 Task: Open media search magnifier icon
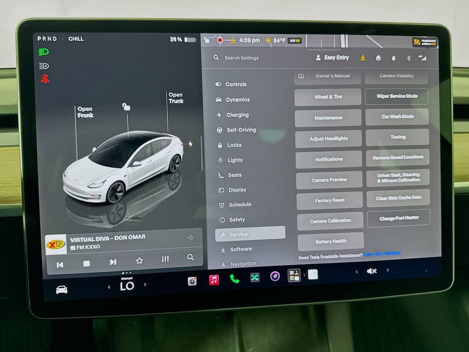click(x=191, y=258)
